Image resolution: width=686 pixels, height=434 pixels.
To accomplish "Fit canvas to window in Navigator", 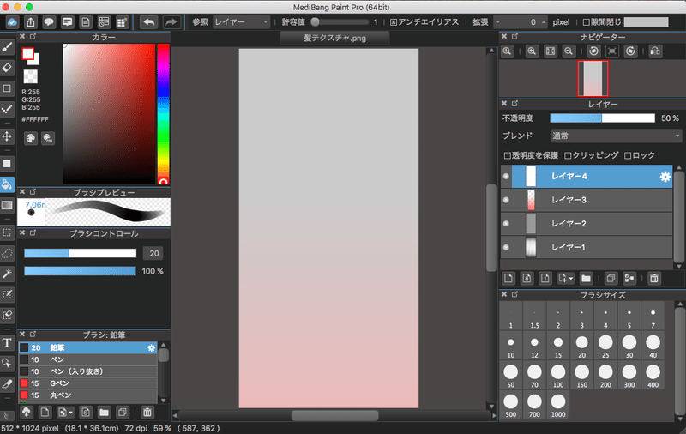I will (x=551, y=51).
